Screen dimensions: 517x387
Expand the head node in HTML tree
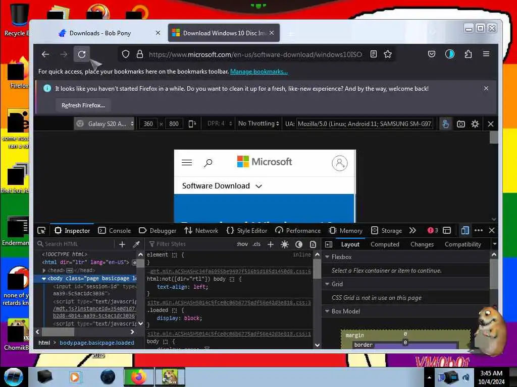click(x=44, y=270)
